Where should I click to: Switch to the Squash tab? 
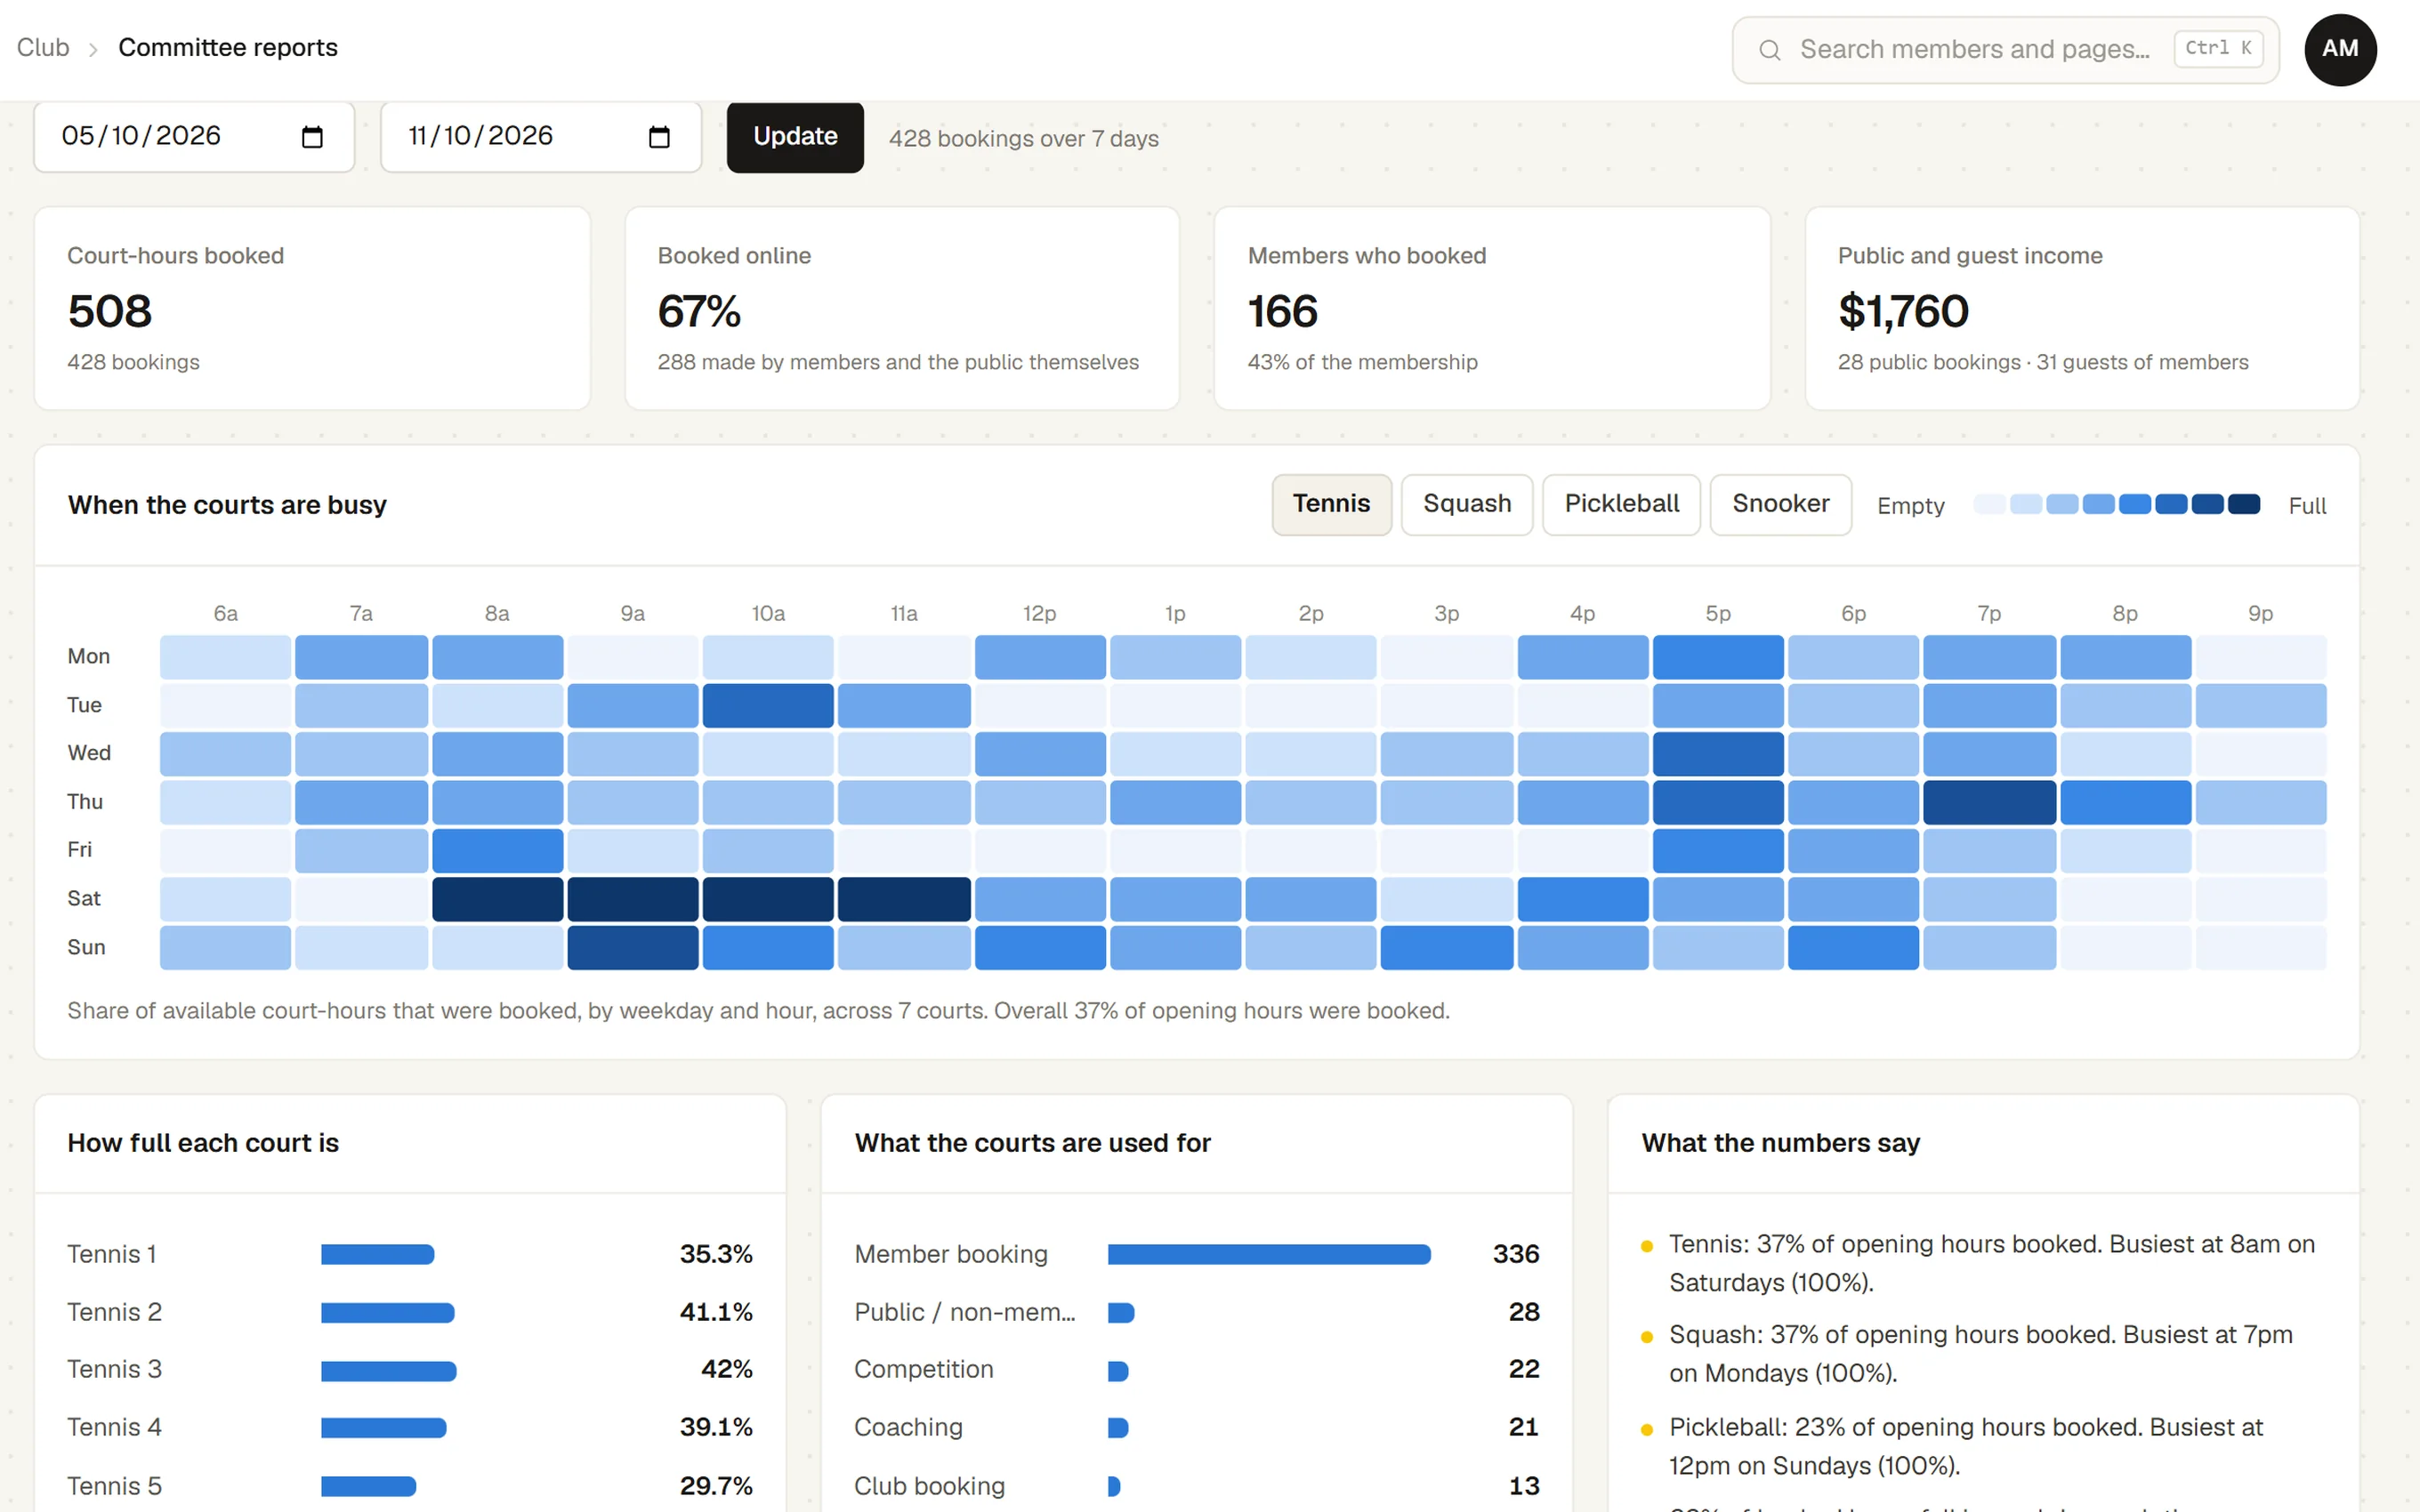click(1466, 504)
